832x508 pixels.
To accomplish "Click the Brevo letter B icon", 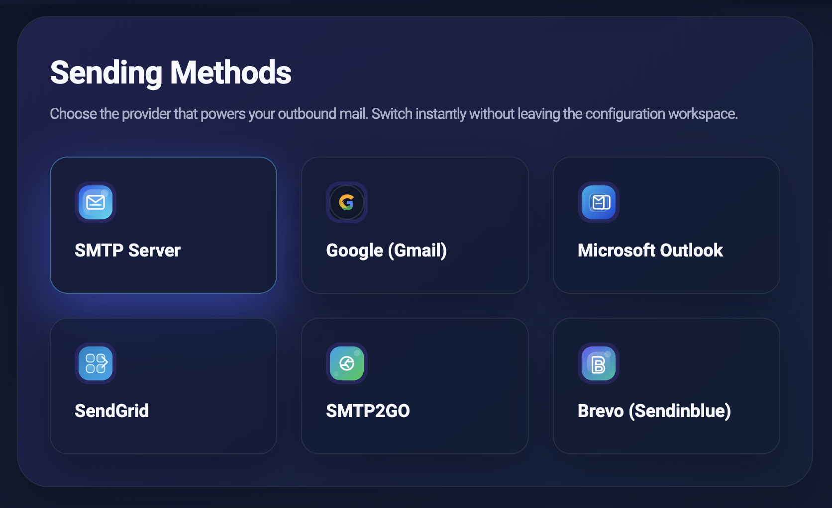I will click(599, 363).
